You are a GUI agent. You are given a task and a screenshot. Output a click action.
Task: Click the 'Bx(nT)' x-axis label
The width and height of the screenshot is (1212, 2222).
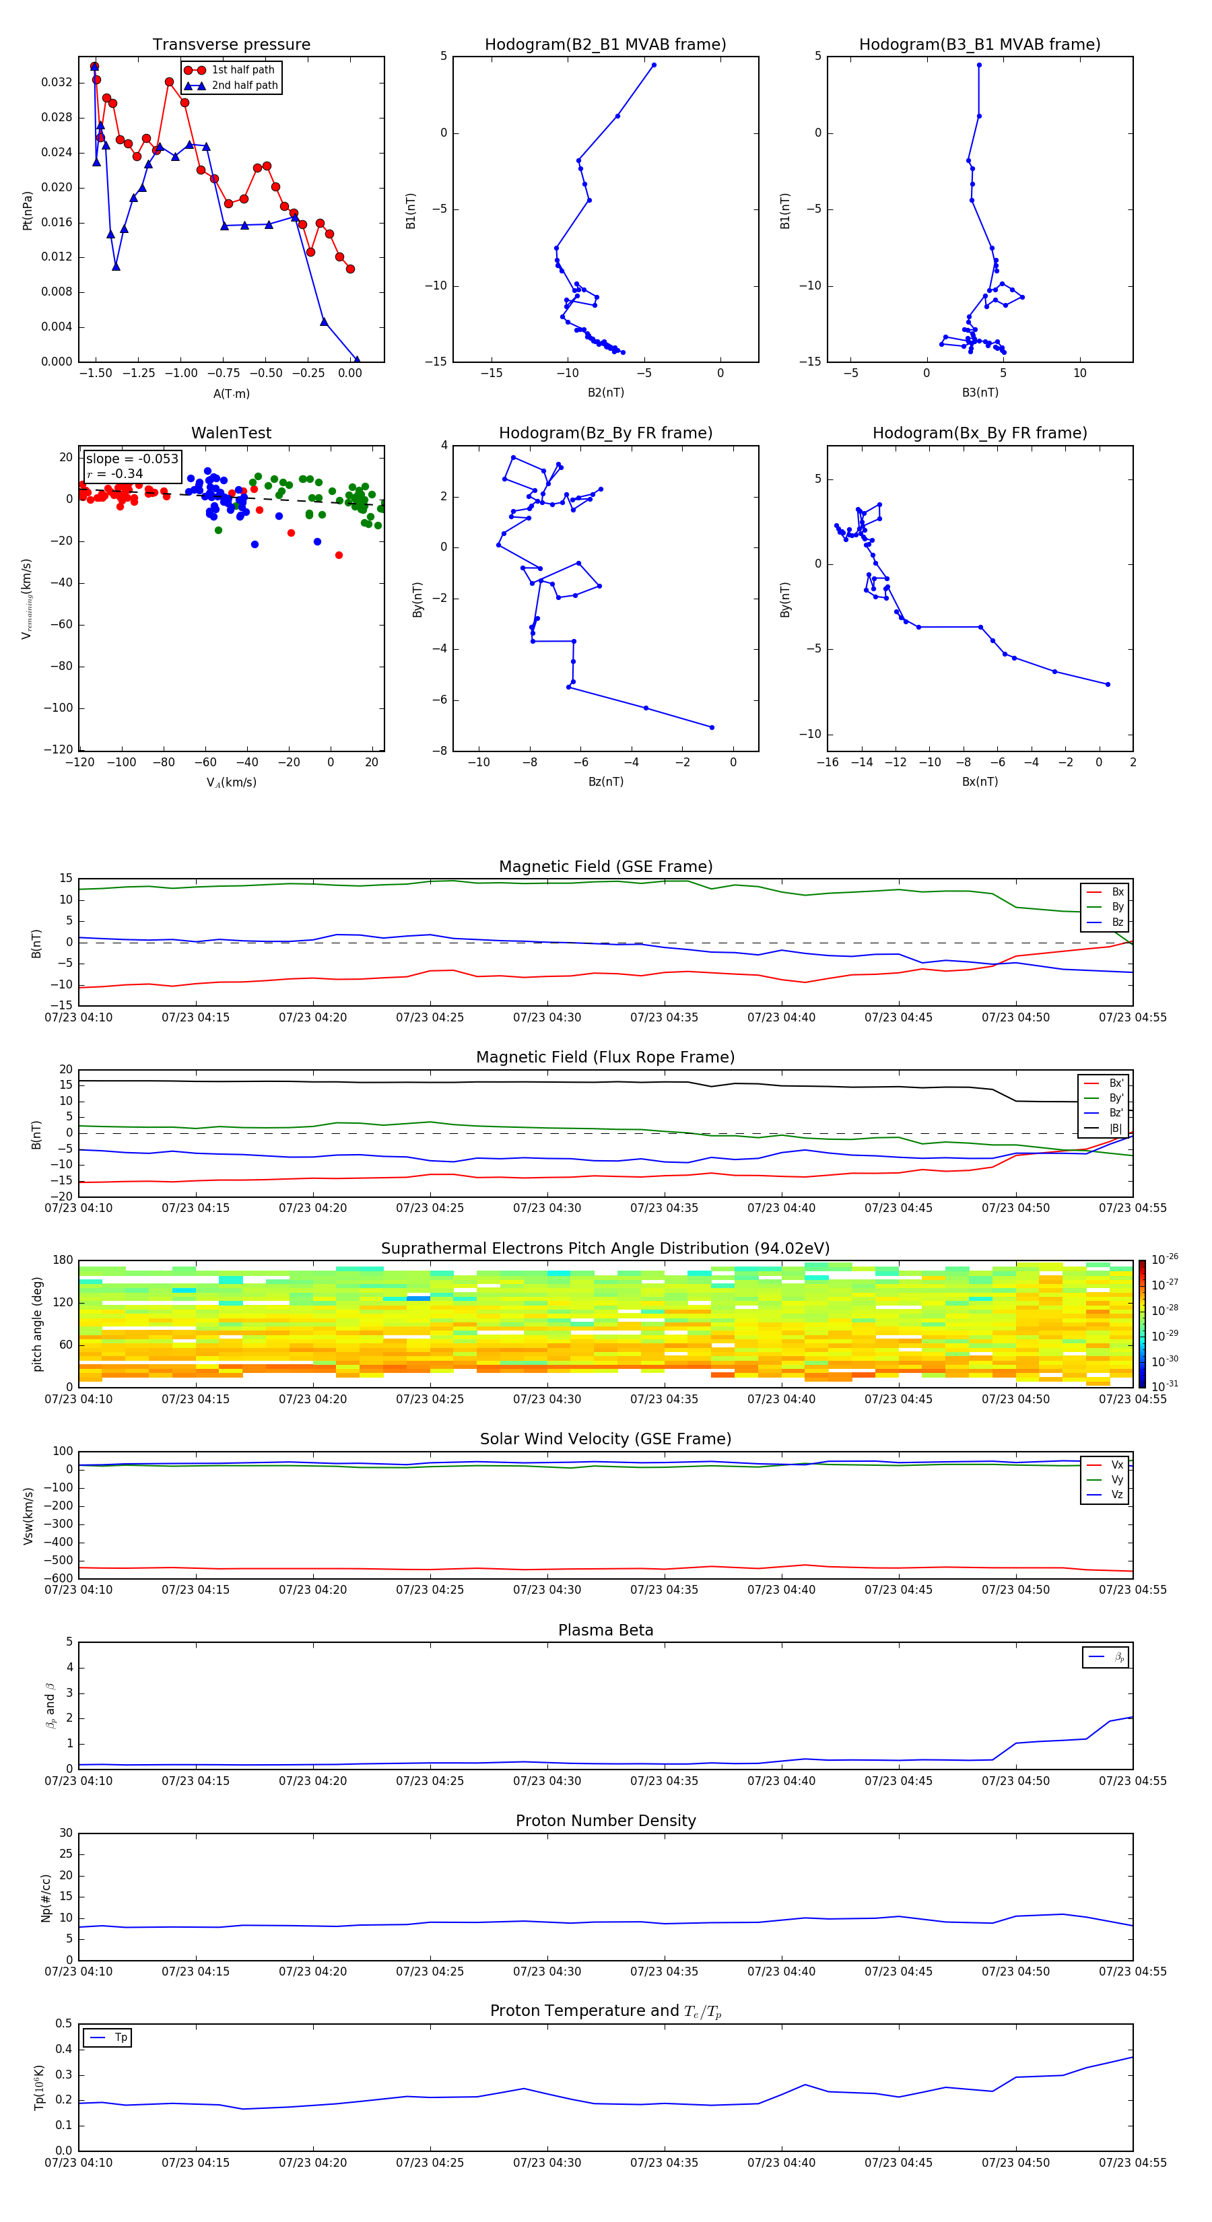pos(980,782)
